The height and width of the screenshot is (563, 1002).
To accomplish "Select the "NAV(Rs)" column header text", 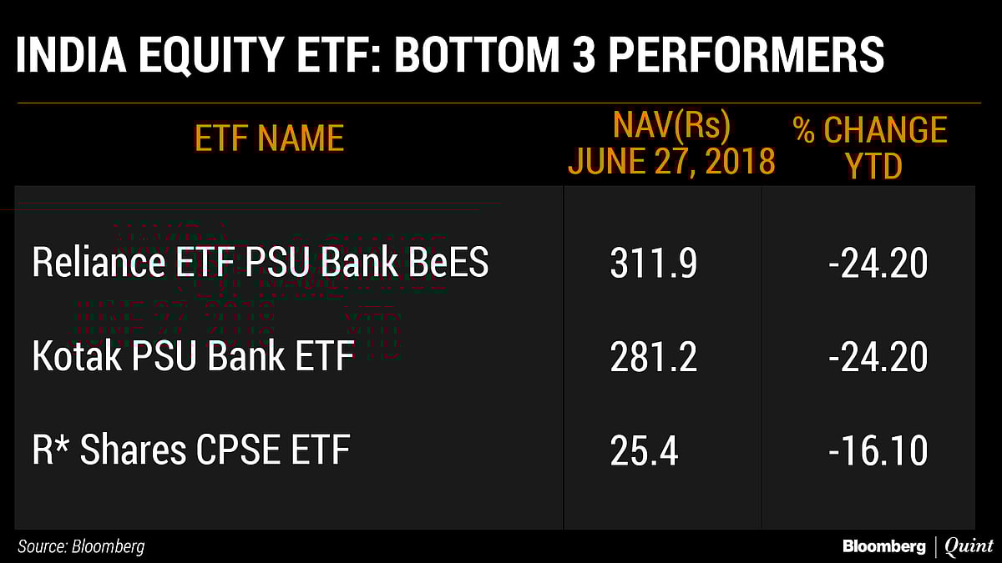I will tap(671, 126).
